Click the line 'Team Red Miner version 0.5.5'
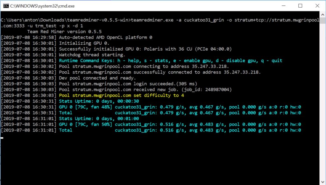The width and height of the screenshot is (326, 185). (64, 32)
